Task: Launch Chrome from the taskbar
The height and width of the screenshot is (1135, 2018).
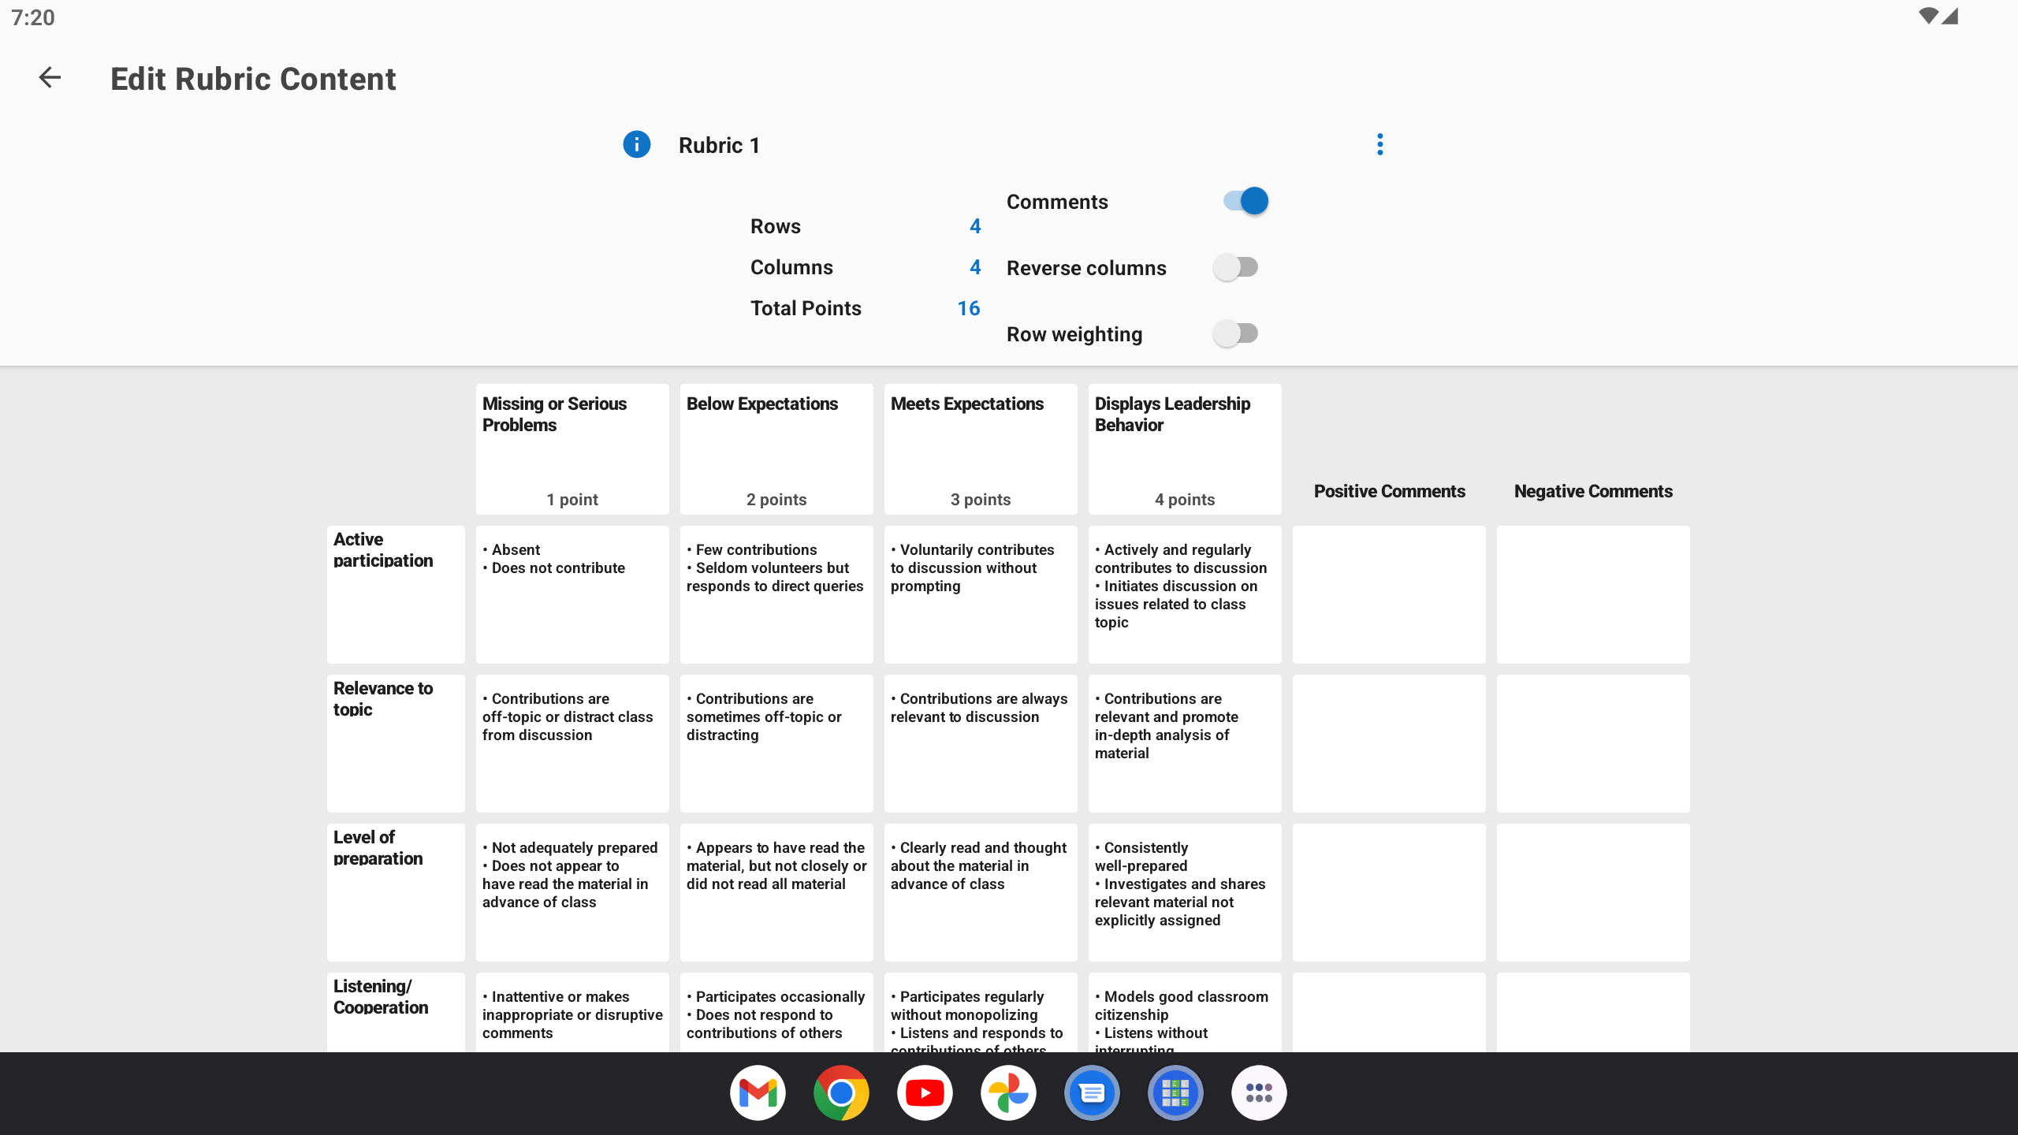Action: point(841,1093)
